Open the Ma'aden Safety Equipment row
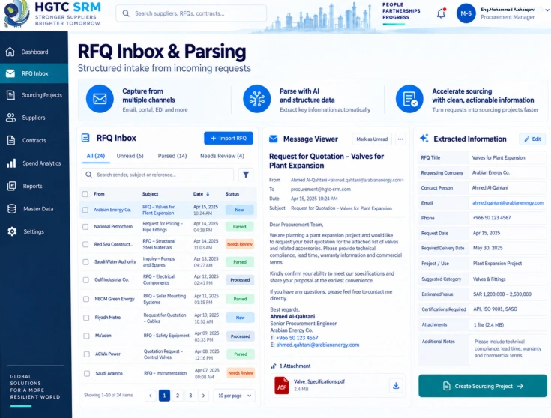The image size is (551, 418). [x=169, y=336]
